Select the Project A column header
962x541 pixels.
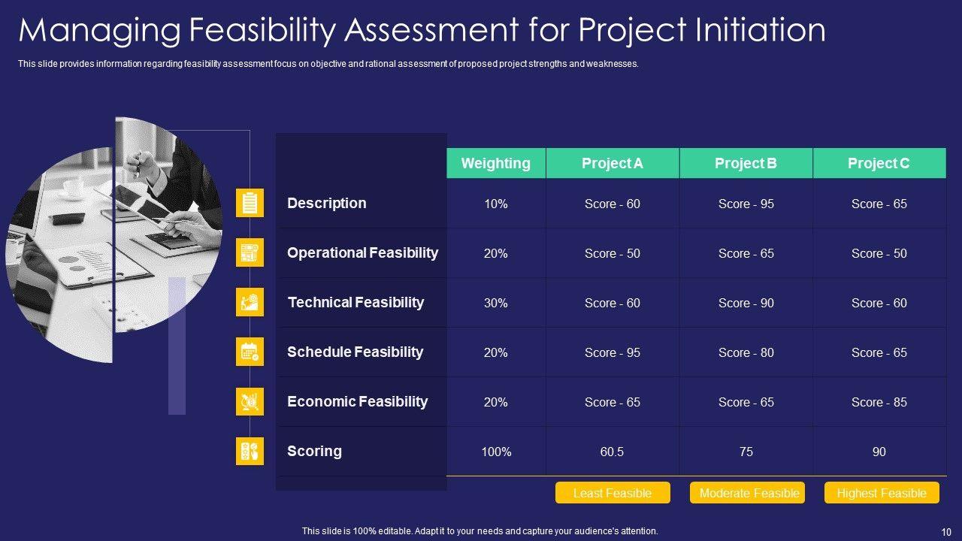coord(612,163)
